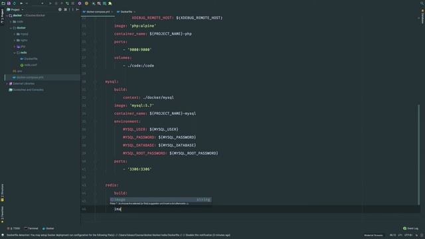The image size is (425, 239).
Task: Open the Database side tab at right
Action: click(x=422, y=16)
